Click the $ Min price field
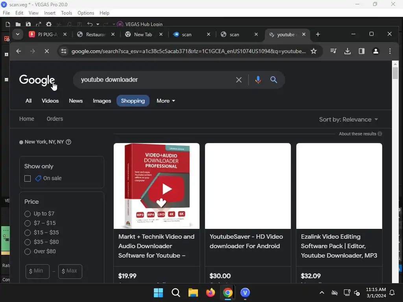The image size is (403, 302). [x=37, y=271]
